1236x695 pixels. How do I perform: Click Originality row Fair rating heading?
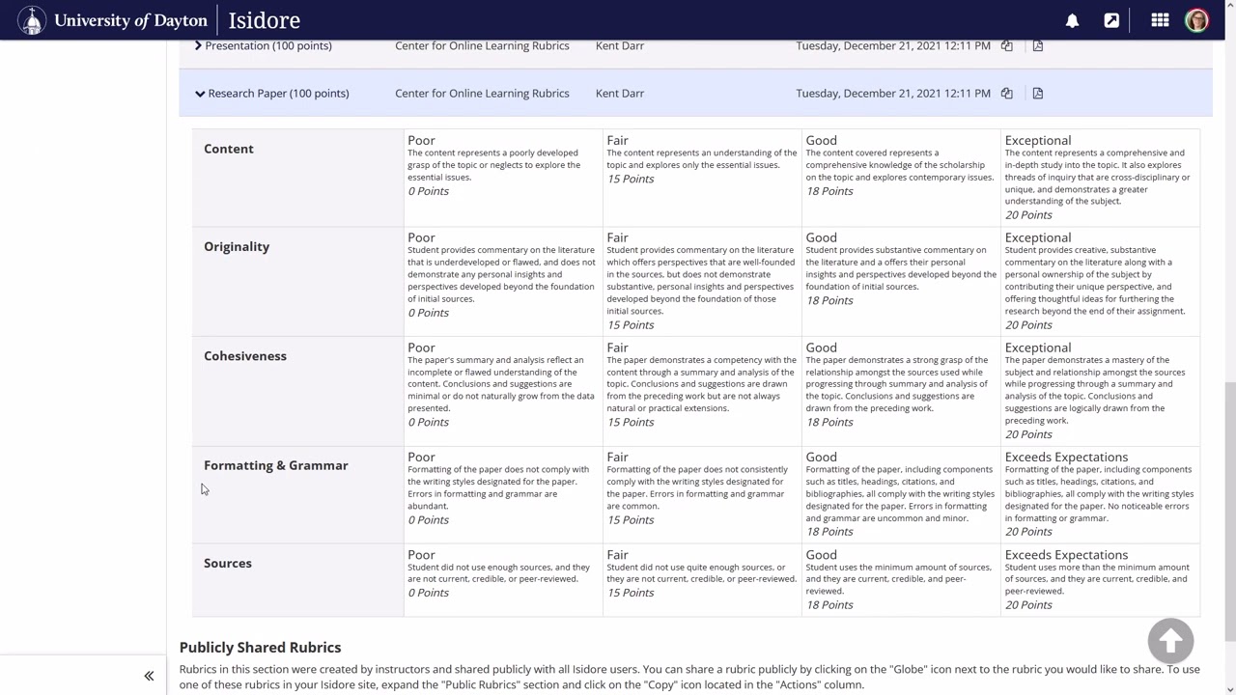(618, 237)
